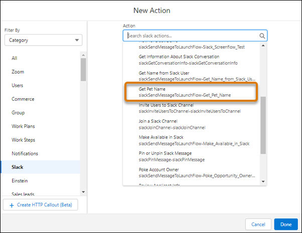Select the Group category
The height and width of the screenshot is (233, 302).
click(x=40, y=113)
